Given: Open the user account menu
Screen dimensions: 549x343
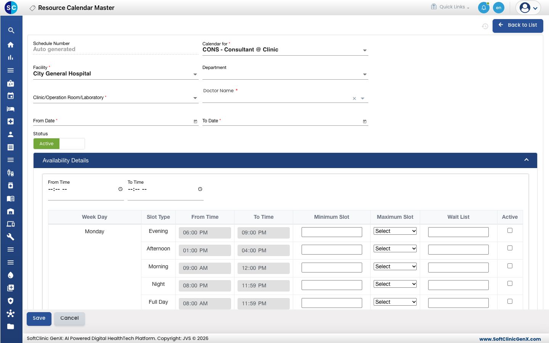Looking at the screenshot, I should 528,8.
